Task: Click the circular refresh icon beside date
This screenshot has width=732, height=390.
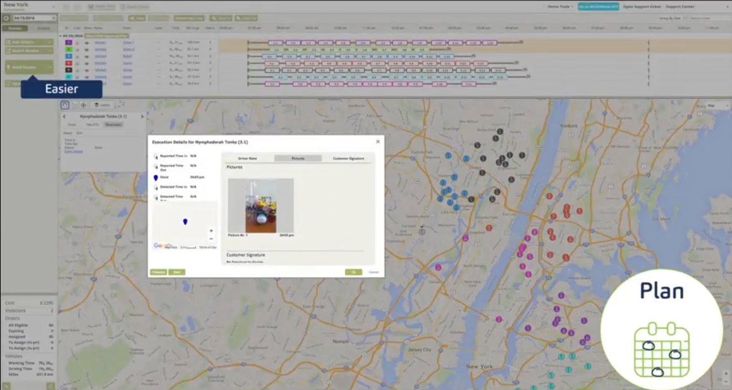Action: 6,18
